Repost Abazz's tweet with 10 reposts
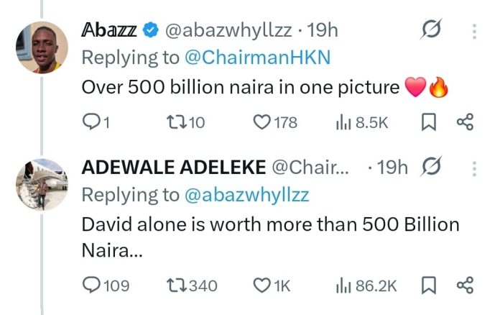The image size is (500, 315). click(175, 123)
